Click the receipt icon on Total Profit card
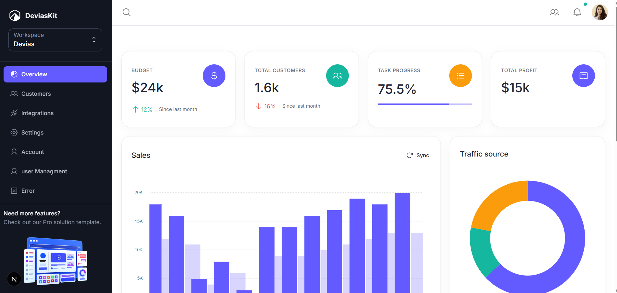Image resolution: width=617 pixels, height=293 pixels. 584,75
